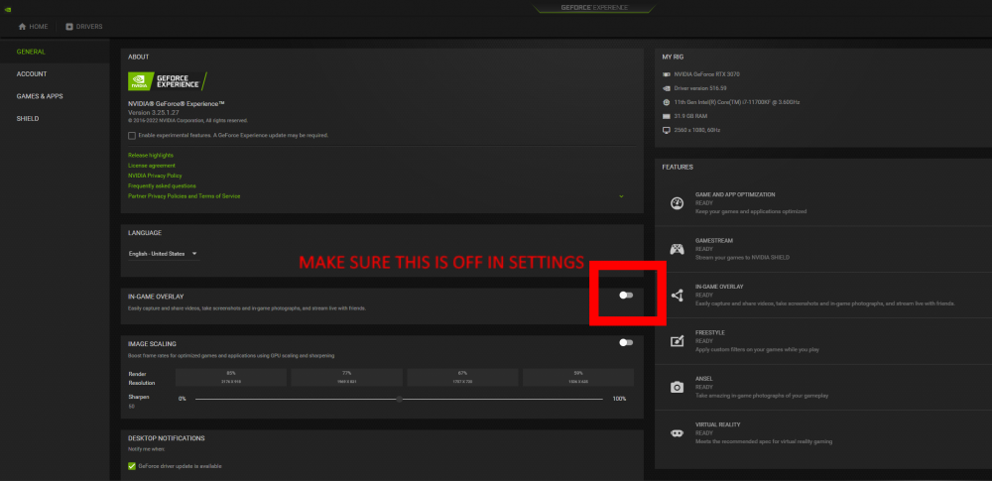The height and width of the screenshot is (481, 992).
Task: Click the GPU icon beside RTX 3070
Action: tap(667, 74)
